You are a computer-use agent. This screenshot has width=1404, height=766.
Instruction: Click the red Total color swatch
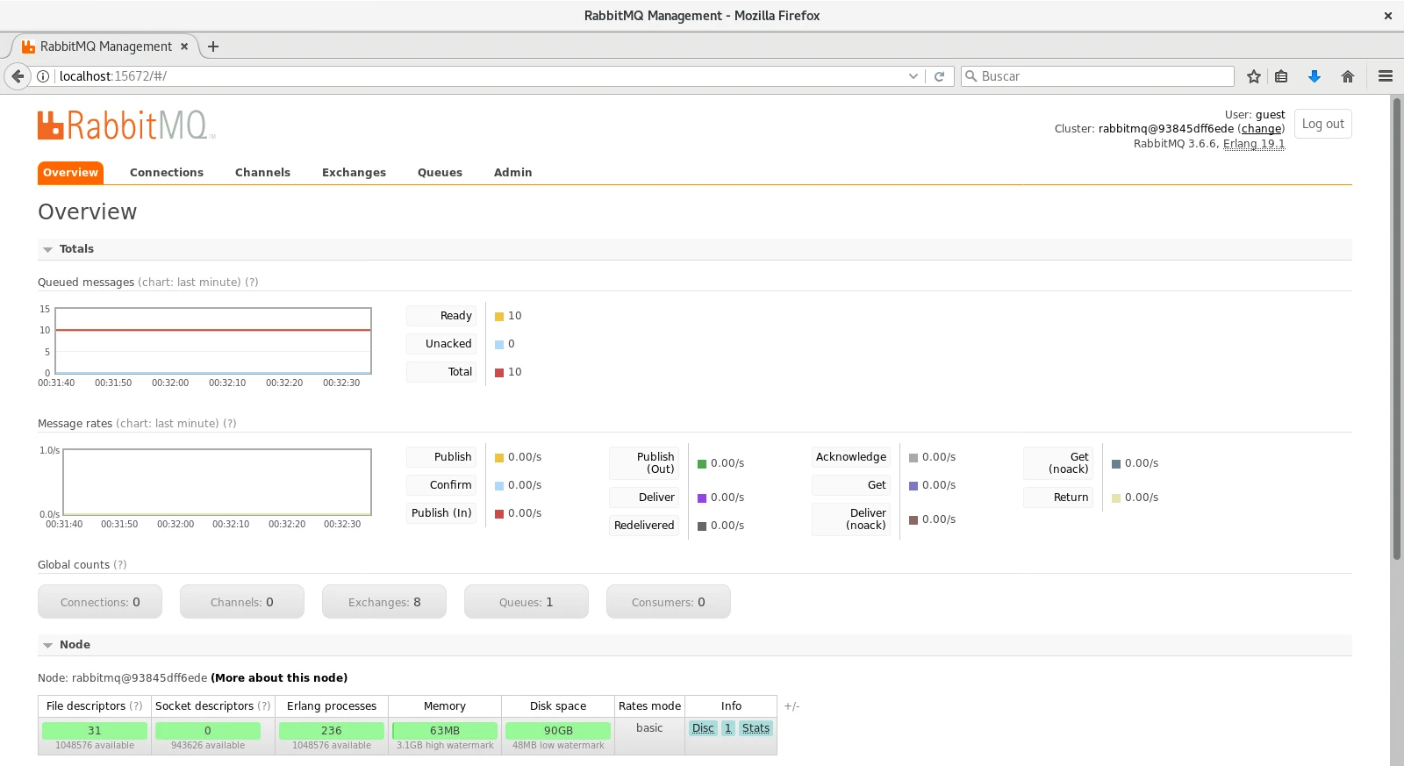pyautogui.click(x=499, y=373)
